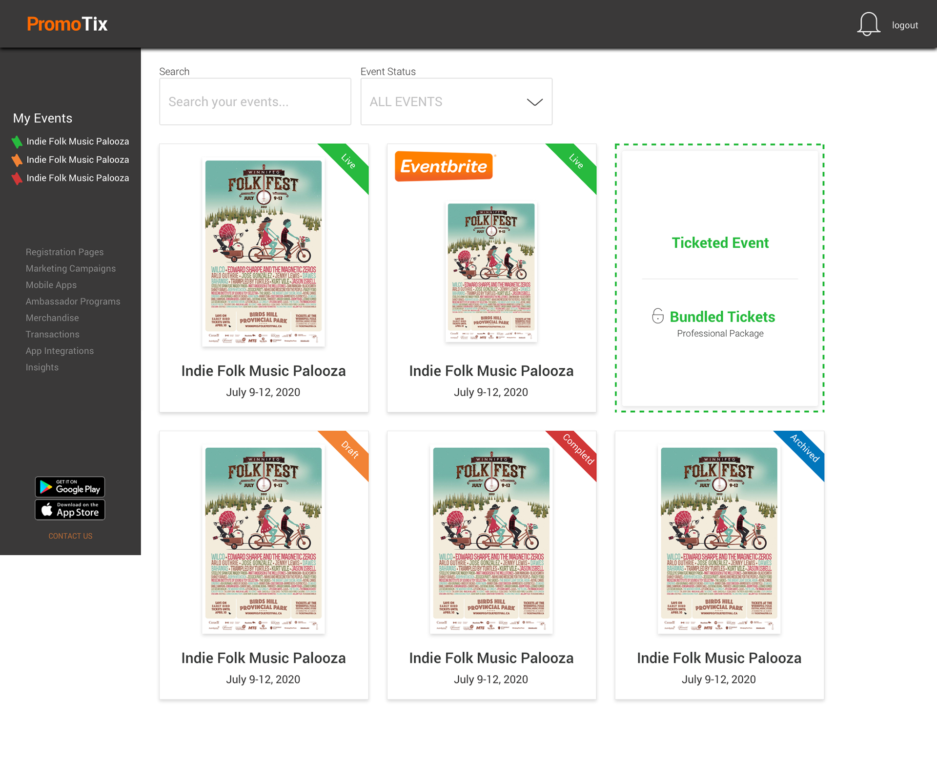Click the July 9-12, 2020 date on Draft card
Image resolution: width=937 pixels, height=781 pixels.
pos(263,680)
